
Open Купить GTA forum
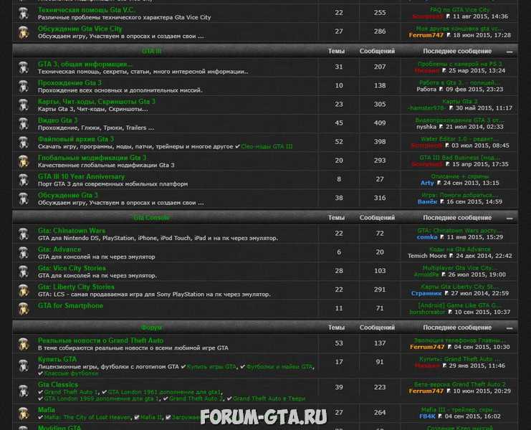[x=57, y=359]
